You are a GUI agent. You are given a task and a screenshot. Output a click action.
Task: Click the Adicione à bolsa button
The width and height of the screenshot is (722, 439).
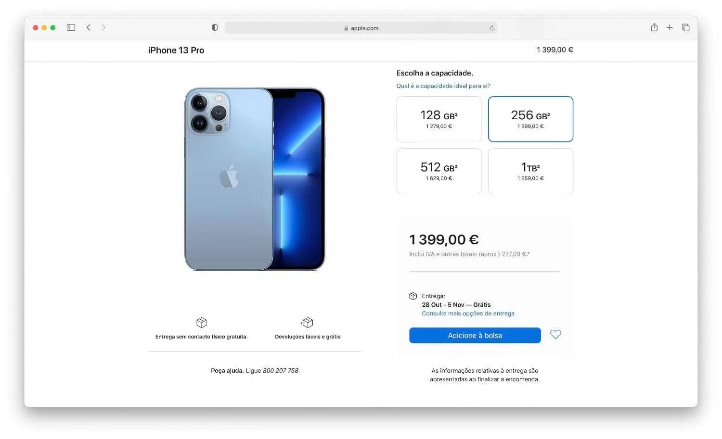(x=475, y=336)
